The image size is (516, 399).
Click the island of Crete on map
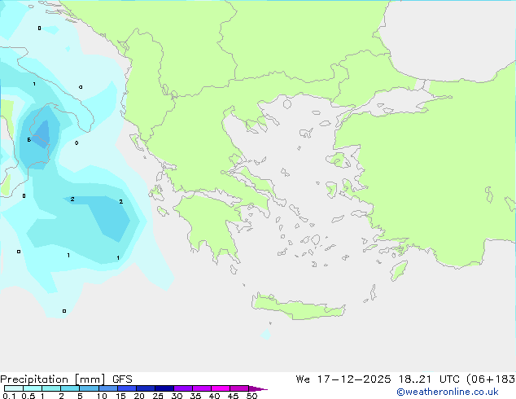(298, 306)
